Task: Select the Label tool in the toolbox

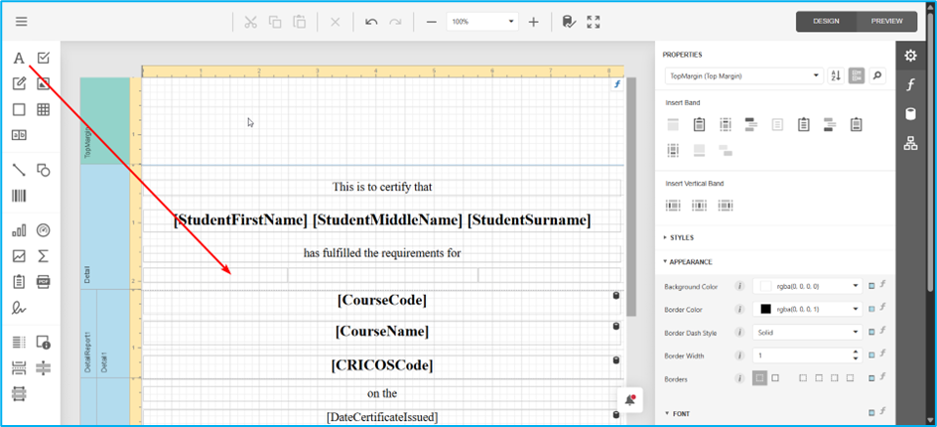Action: click(19, 59)
